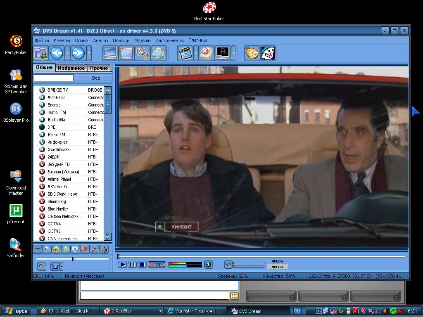Switch to previous channel with left arrow
The image size is (423, 317).
point(57,53)
